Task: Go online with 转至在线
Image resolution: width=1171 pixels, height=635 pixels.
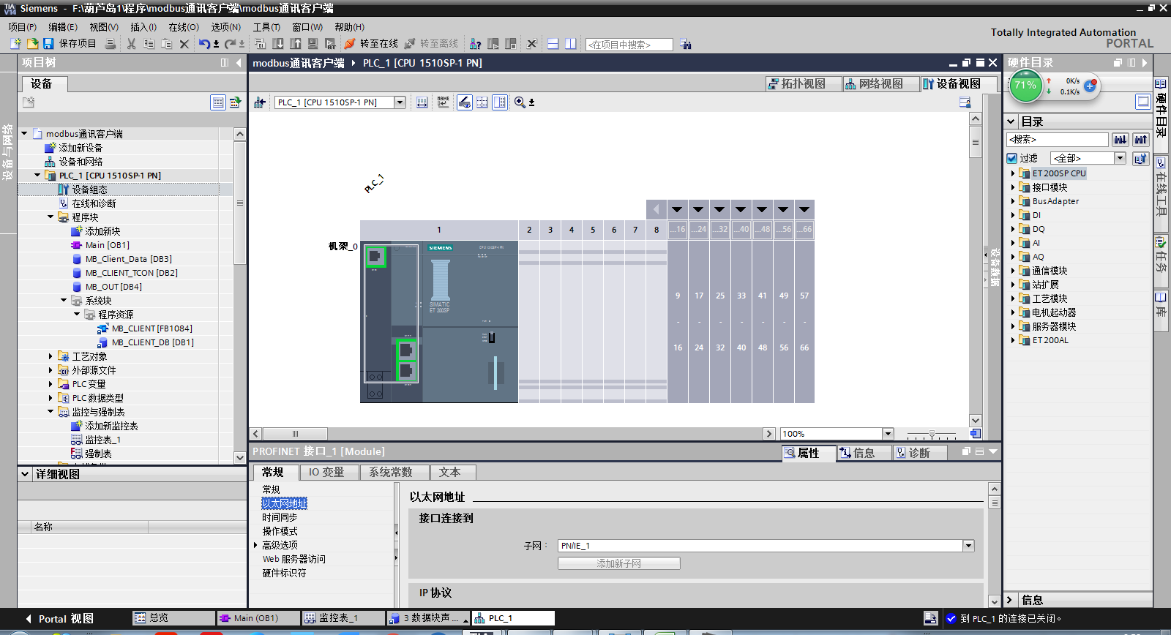Action: (x=371, y=44)
